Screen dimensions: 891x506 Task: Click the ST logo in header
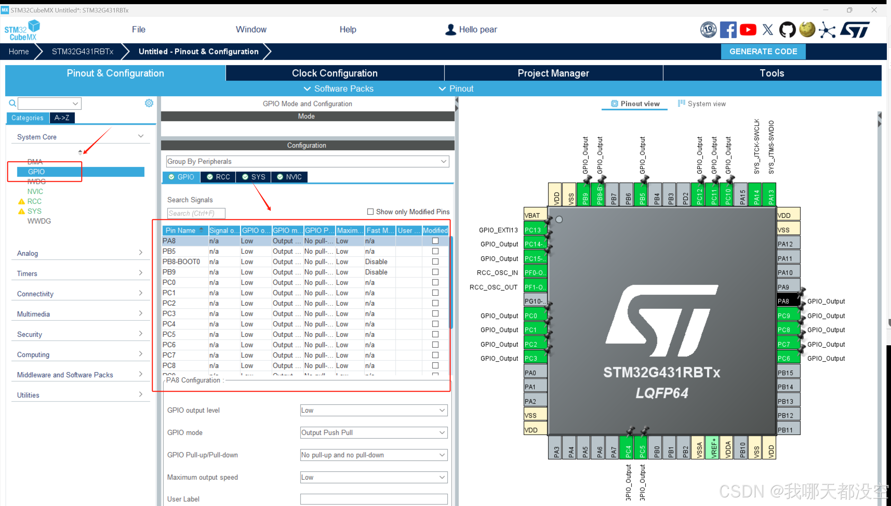tap(855, 29)
